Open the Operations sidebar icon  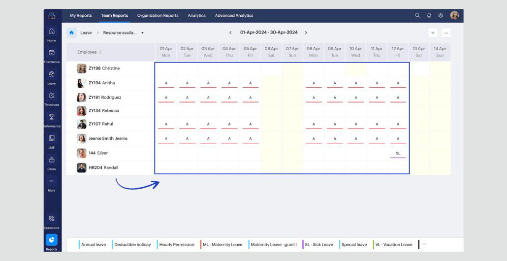click(51, 219)
